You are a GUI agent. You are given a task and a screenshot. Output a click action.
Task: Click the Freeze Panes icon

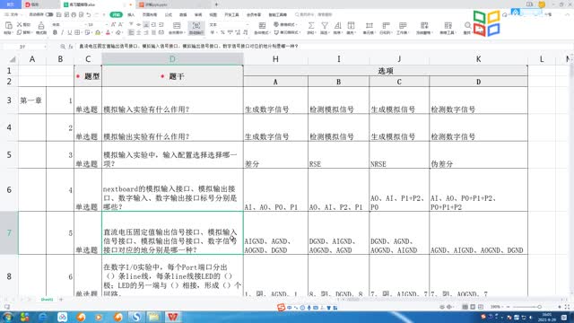424,25
